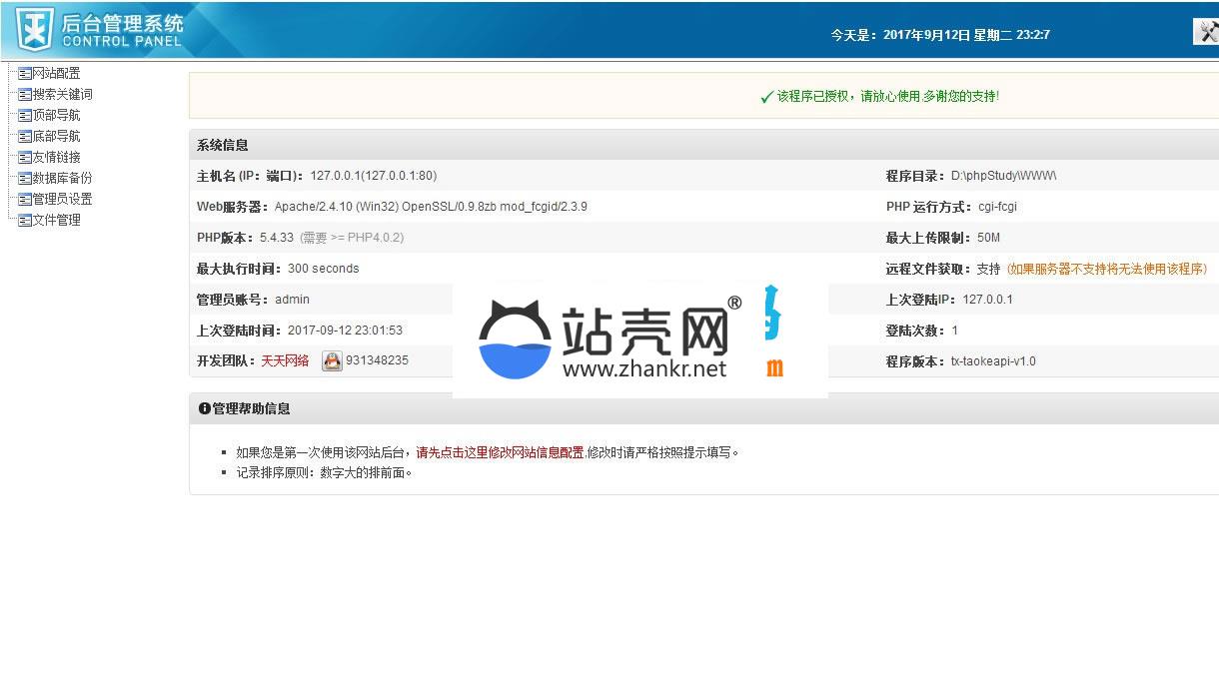This screenshot has width=1219, height=680.
Task: Open 文件管理 in the sidebar menu
Action: point(56,220)
